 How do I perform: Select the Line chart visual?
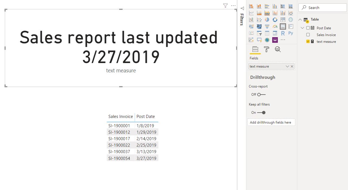[x=251, y=13]
